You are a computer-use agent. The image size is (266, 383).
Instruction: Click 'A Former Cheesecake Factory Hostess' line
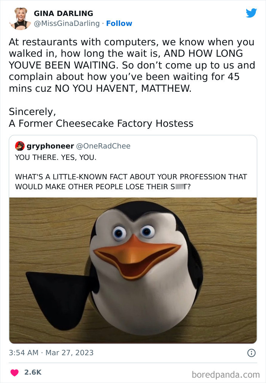point(101,123)
